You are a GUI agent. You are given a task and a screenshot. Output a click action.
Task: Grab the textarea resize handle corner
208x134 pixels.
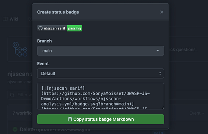coord(163,108)
